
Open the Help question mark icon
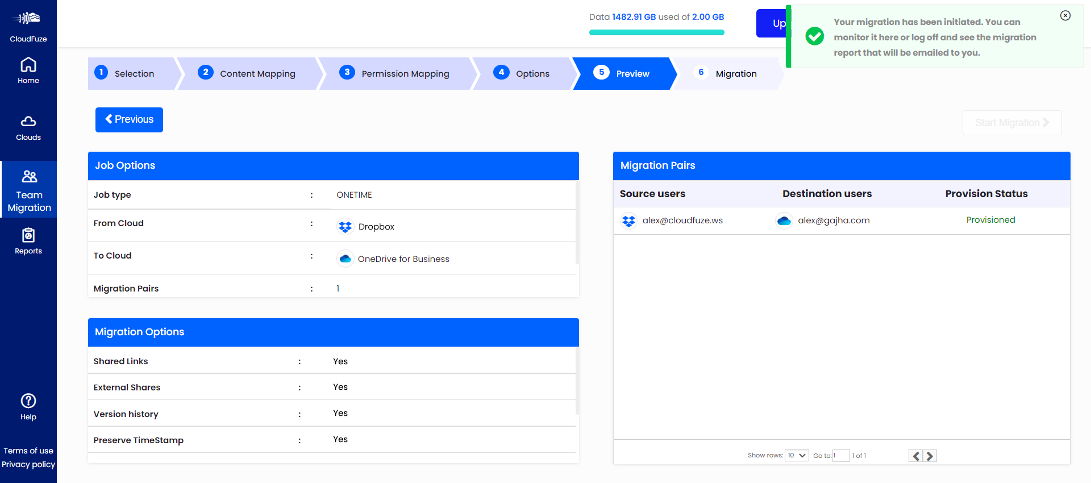click(28, 401)
